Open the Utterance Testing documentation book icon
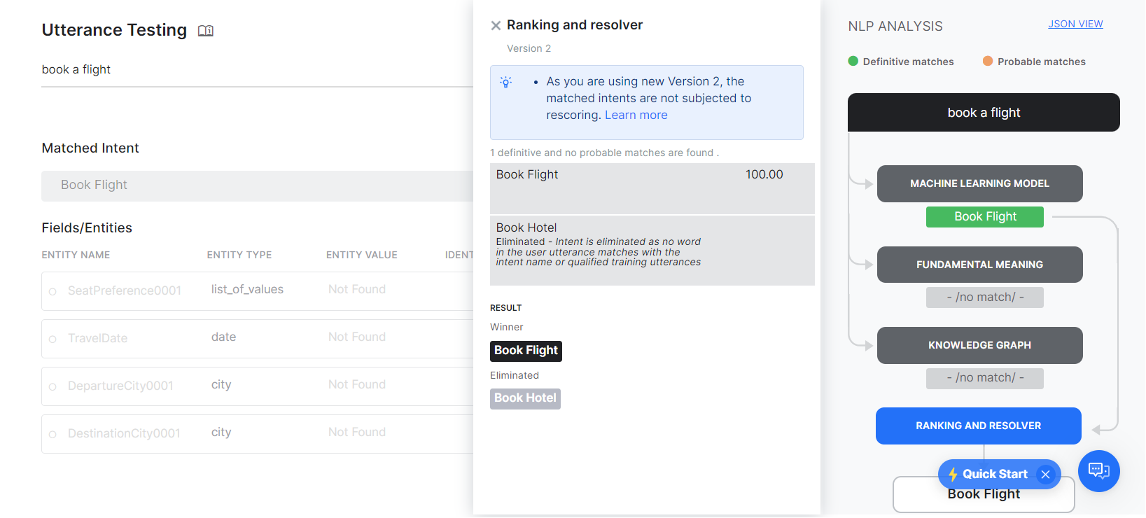 click(205, 31)
